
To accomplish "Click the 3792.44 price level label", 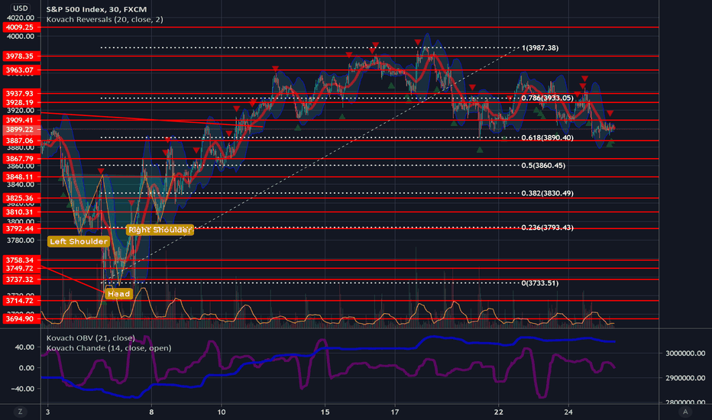I will click(21, 228).
